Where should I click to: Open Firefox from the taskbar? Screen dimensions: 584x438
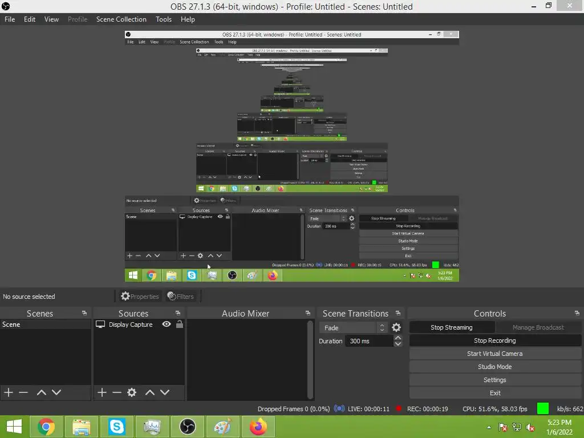(x=258, y=427)
